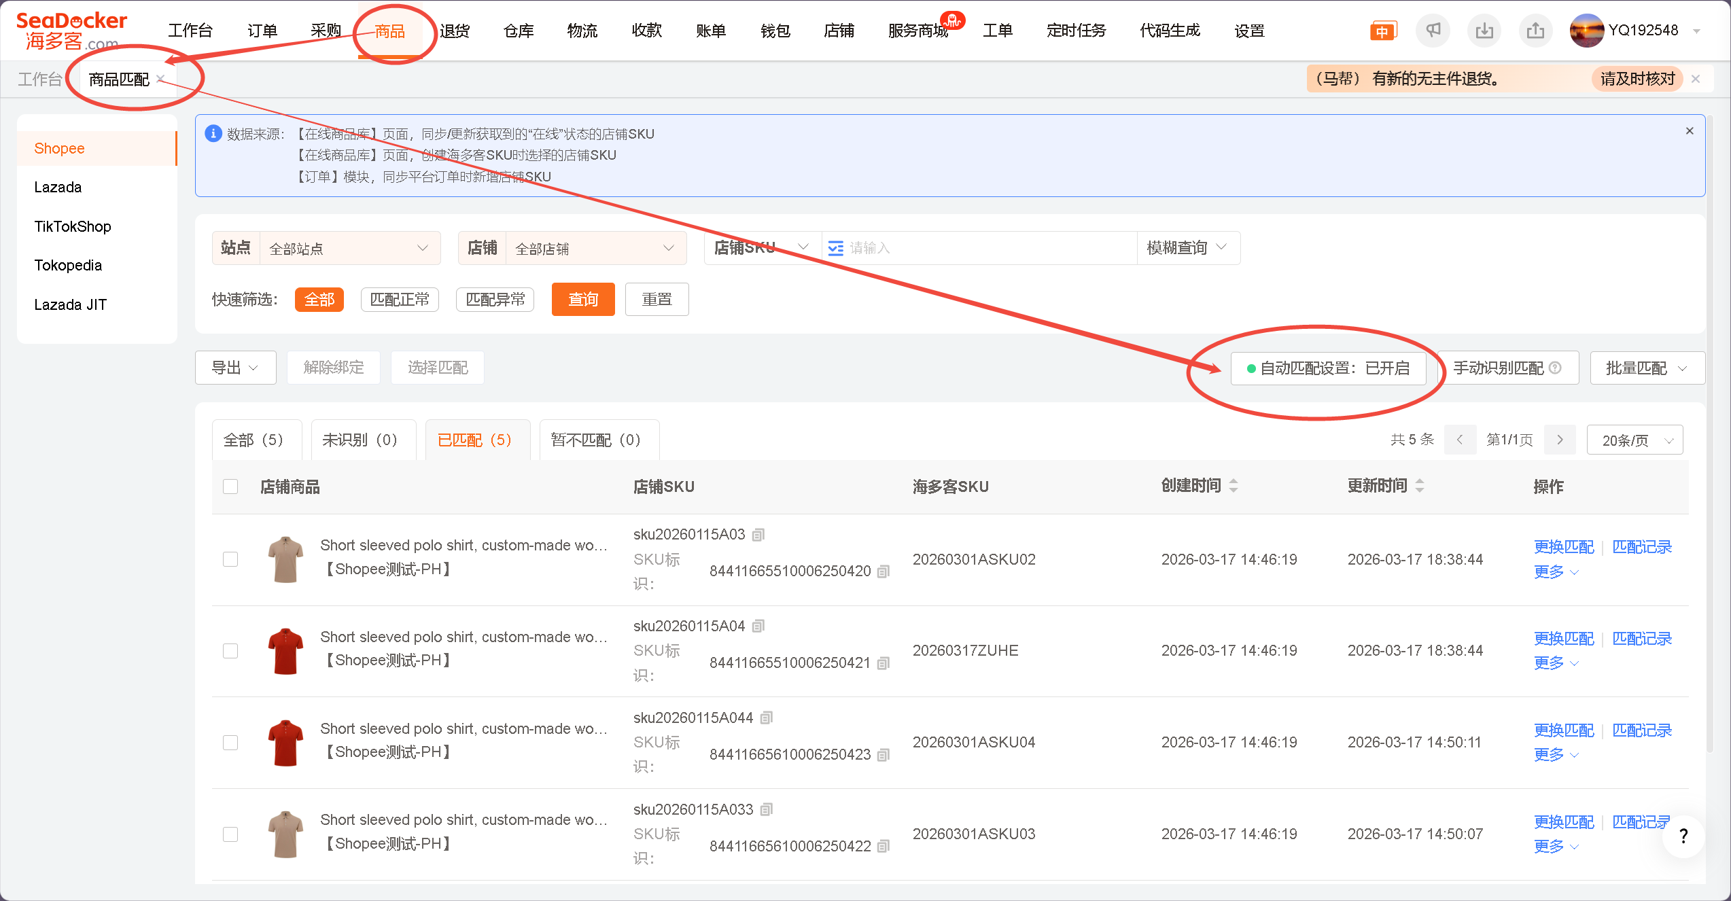Copy SKU ID 8441166551000625042​1 icon
Image resolution: width=1731 pixels, height=901 pixels.
[x=884, y=663]
